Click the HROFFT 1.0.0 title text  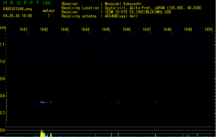[27, 3]
